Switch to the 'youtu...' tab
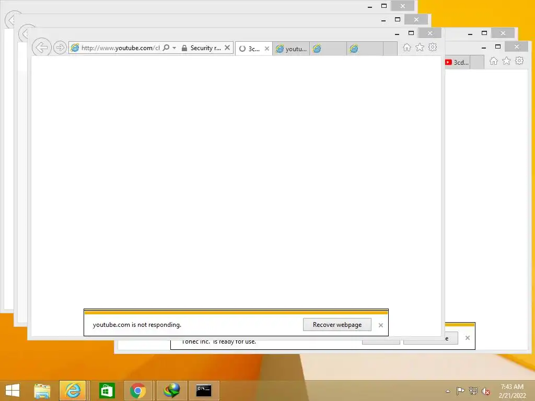535x401 pixels. 292,49
